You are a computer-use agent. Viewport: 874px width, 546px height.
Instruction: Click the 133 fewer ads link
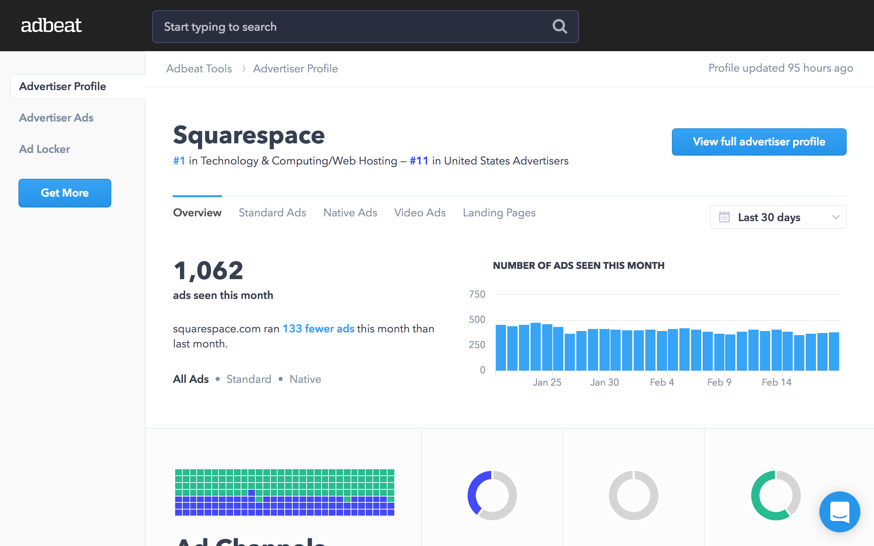[318, 329]
